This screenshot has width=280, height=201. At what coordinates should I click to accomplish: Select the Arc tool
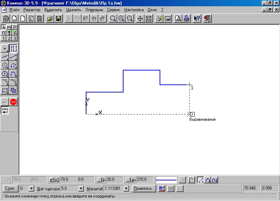click(13, 65)
